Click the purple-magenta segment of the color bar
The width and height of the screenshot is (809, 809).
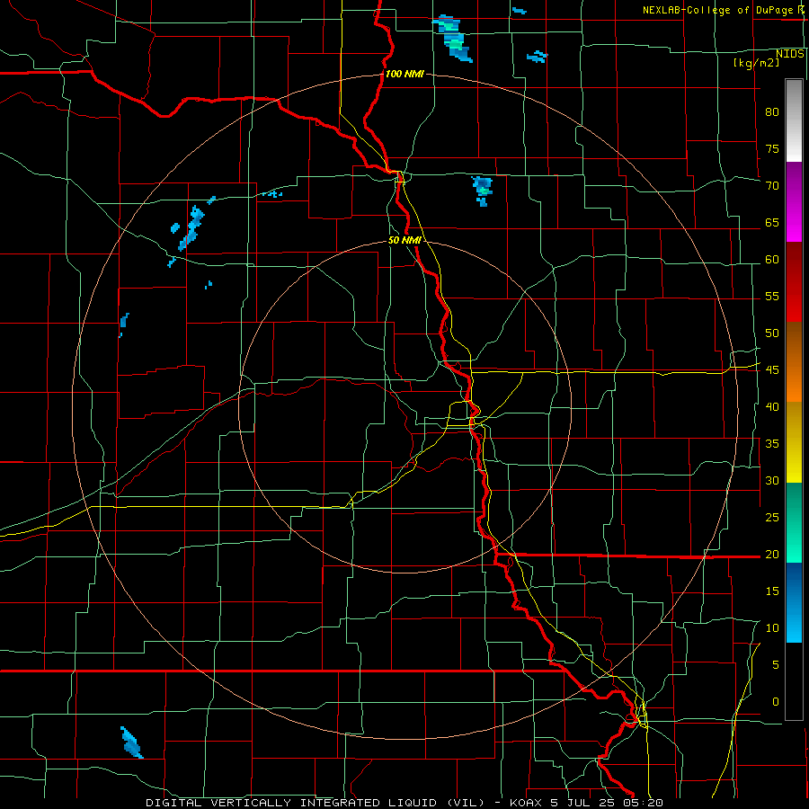(x=794, y=202)
